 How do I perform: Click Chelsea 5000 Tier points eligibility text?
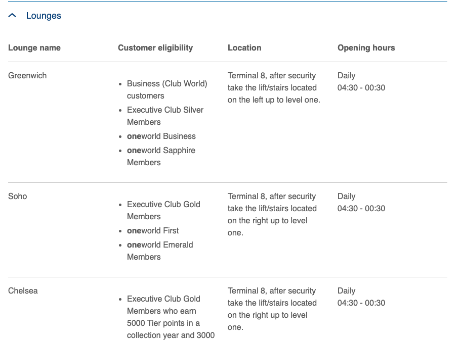point(171,317)
